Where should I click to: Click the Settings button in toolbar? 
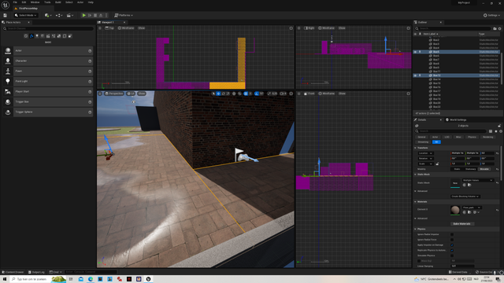(x=491, y=15)
